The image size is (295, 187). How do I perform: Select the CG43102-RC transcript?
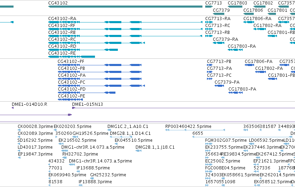pyautogui.click(x=62, y=39)
